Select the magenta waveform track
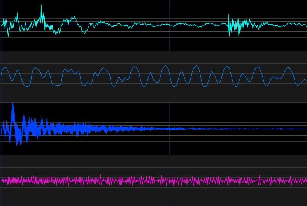Screen dimensions: 307x206 pos(154,181)
